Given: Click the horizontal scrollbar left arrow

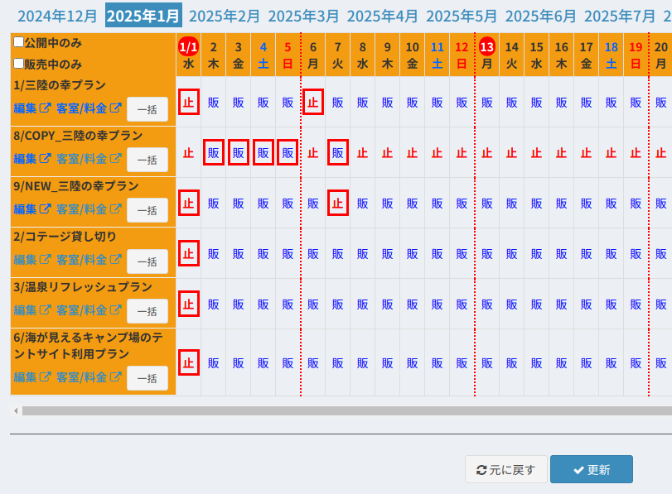Looking at the screenshot, I should pos(16,411).
